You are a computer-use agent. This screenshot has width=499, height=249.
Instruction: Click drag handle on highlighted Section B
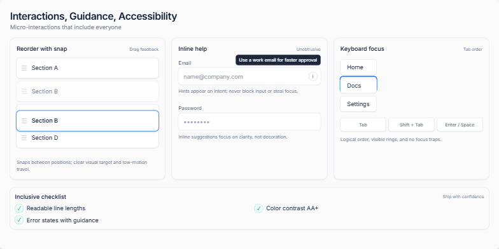click(x=24, y=121)
